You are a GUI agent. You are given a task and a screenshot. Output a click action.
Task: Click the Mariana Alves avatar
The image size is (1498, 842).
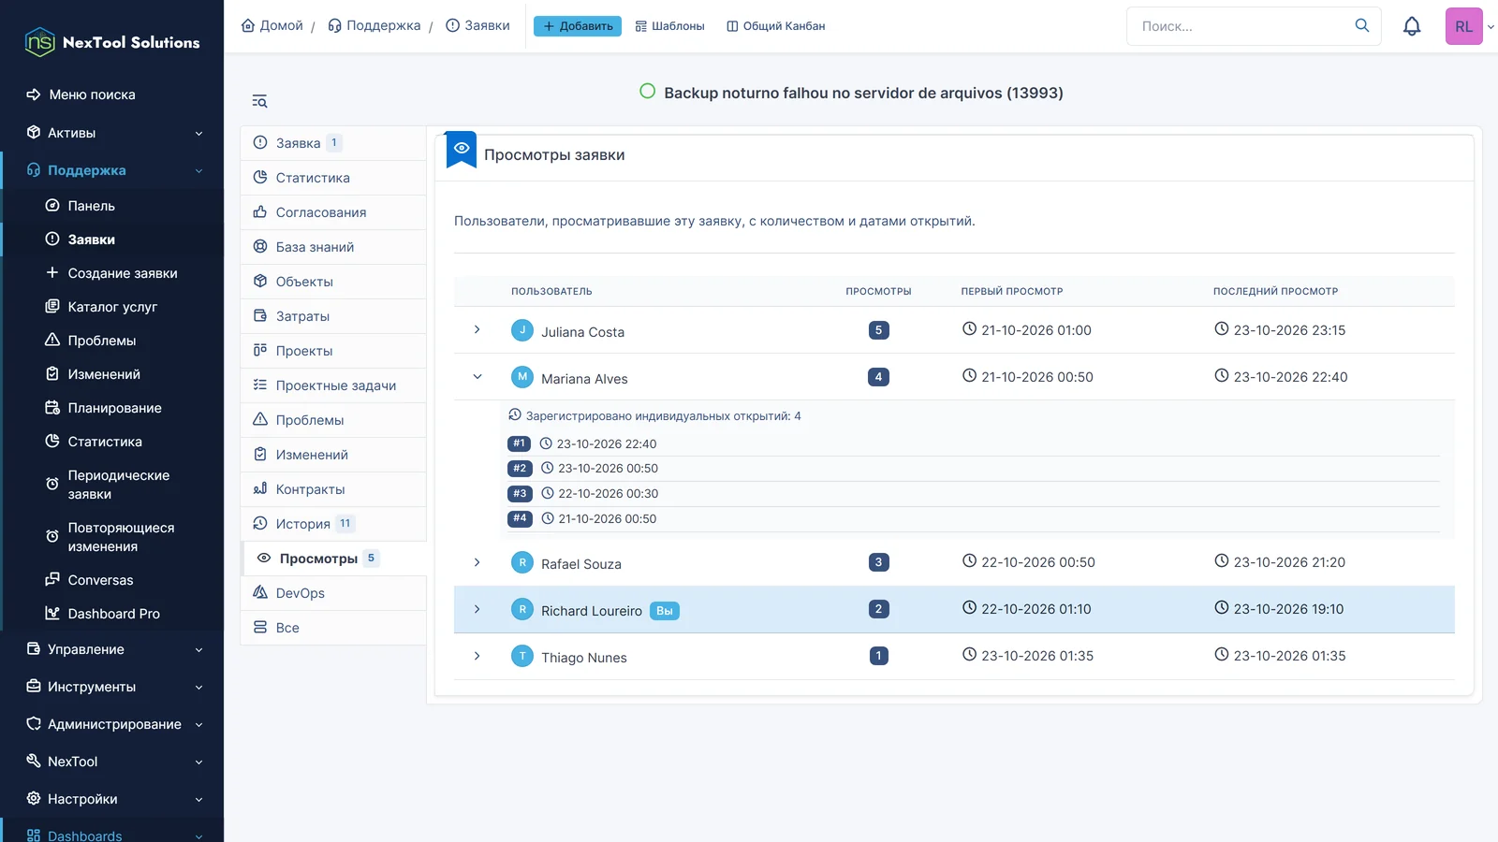pos(522,377)
